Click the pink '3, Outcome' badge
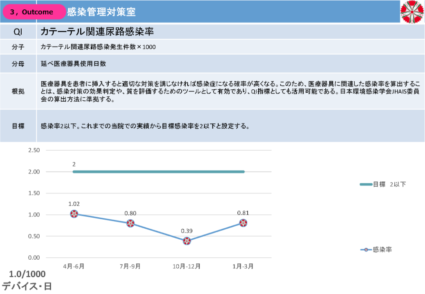425x294 pixels. [x=34, y=12]
